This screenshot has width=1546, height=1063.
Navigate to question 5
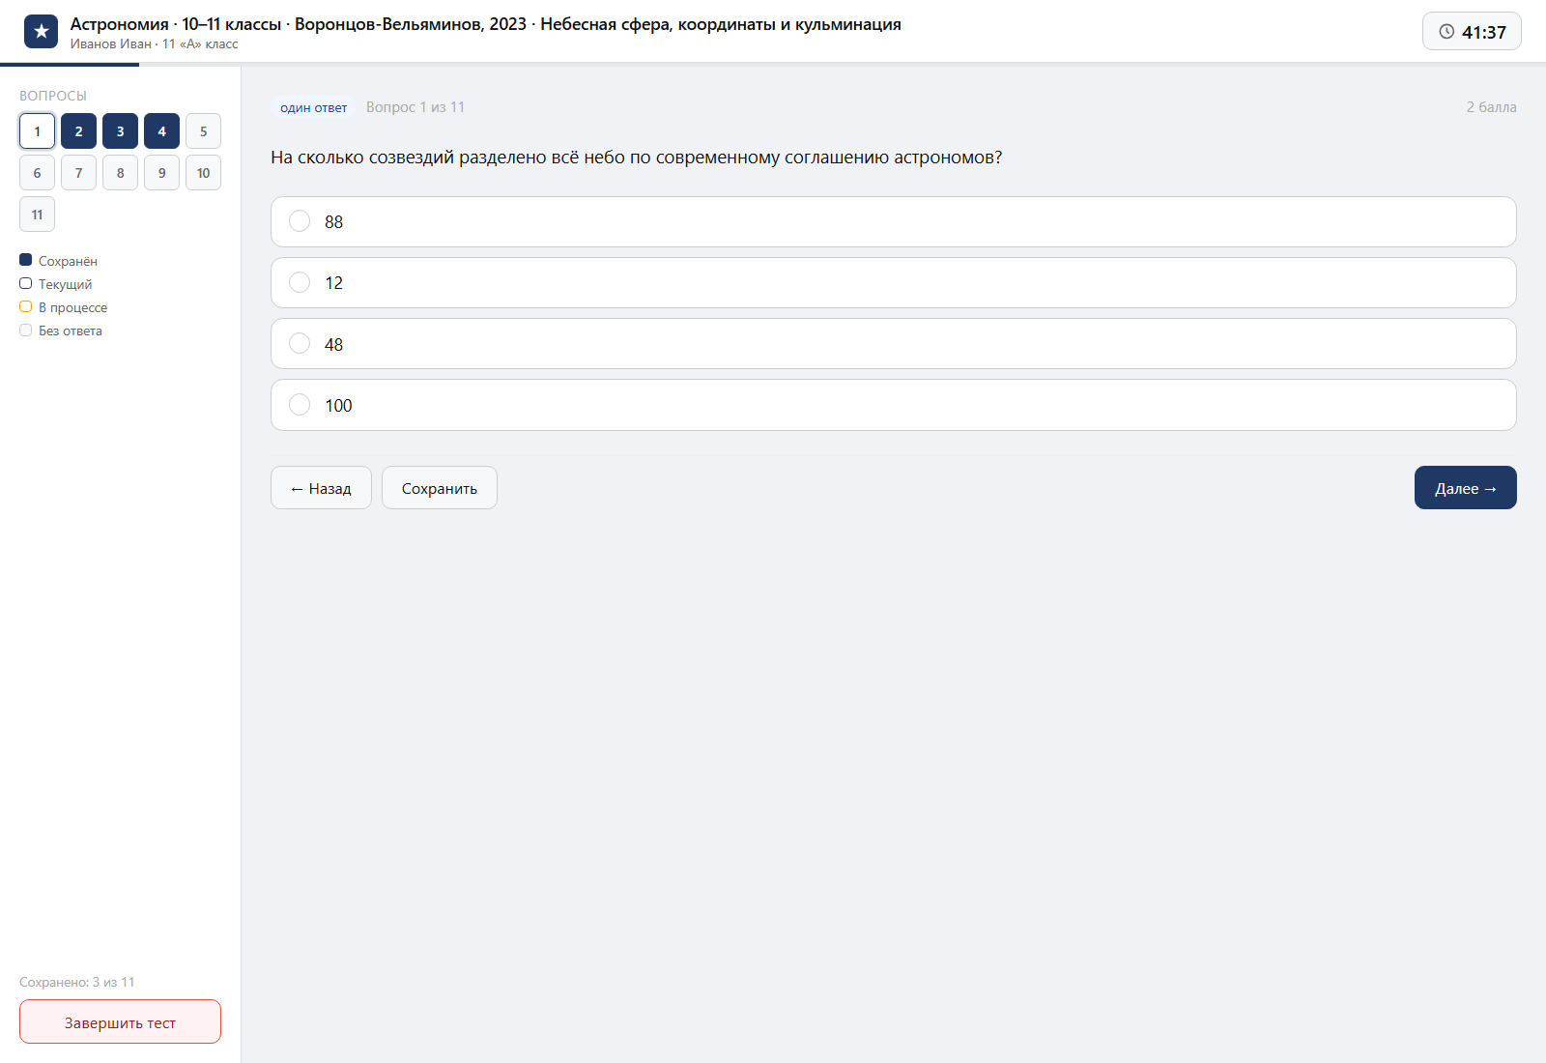203,131
